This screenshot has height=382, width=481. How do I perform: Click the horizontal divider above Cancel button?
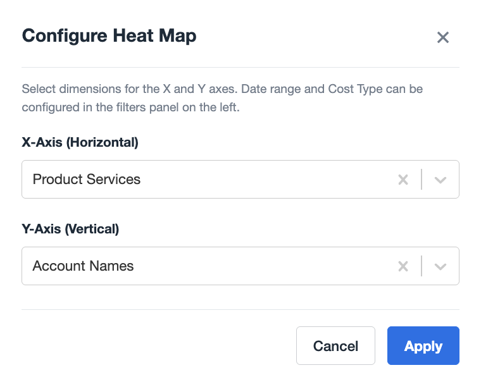(240, 309)
